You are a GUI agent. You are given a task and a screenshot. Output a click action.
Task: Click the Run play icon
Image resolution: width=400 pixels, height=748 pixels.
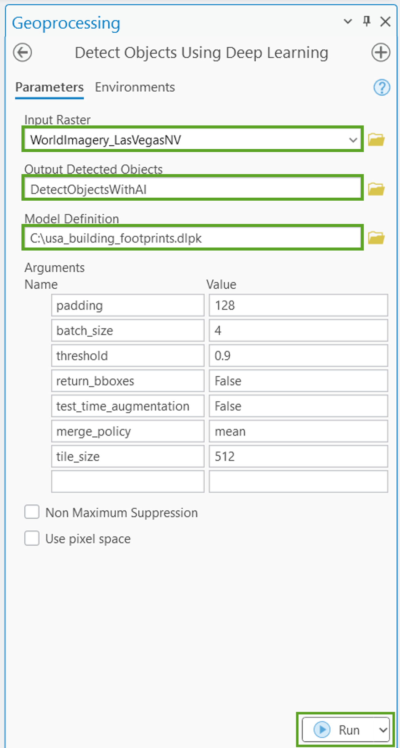point(322,730)
